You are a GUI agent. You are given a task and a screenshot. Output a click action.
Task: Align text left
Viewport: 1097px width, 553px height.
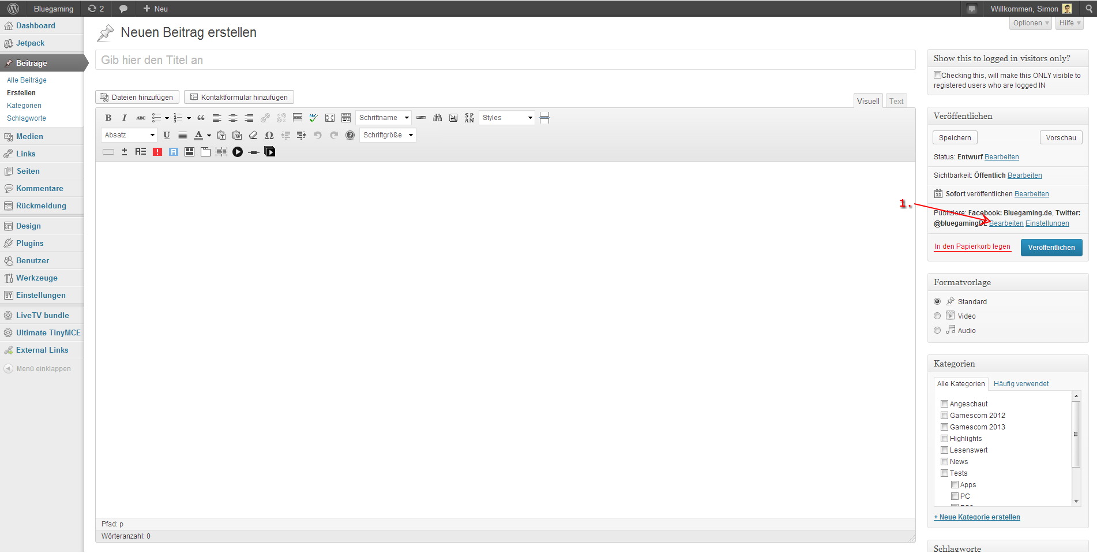coord(217,118)
